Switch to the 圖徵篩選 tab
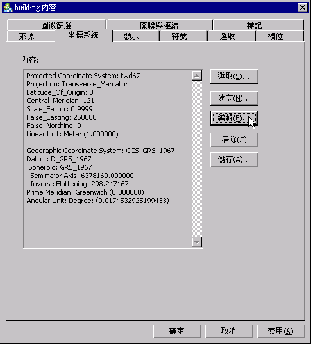Image resolution: width=311 pixels, height=344 pixels. click(56, 25)
